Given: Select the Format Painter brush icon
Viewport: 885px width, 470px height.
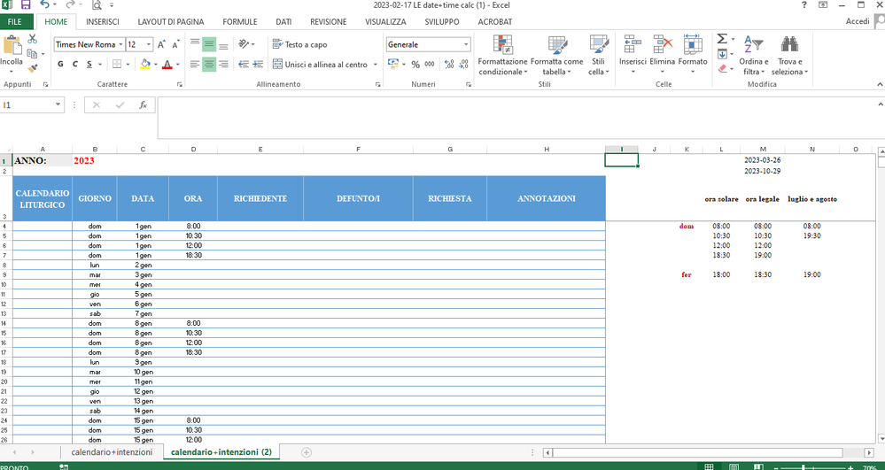Looking at the screenshot, I should tap(32, 68).
